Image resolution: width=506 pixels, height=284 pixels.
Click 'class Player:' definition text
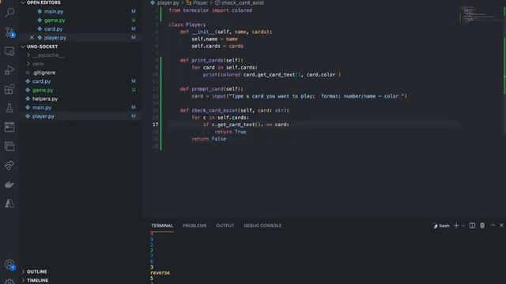[187, 24]
